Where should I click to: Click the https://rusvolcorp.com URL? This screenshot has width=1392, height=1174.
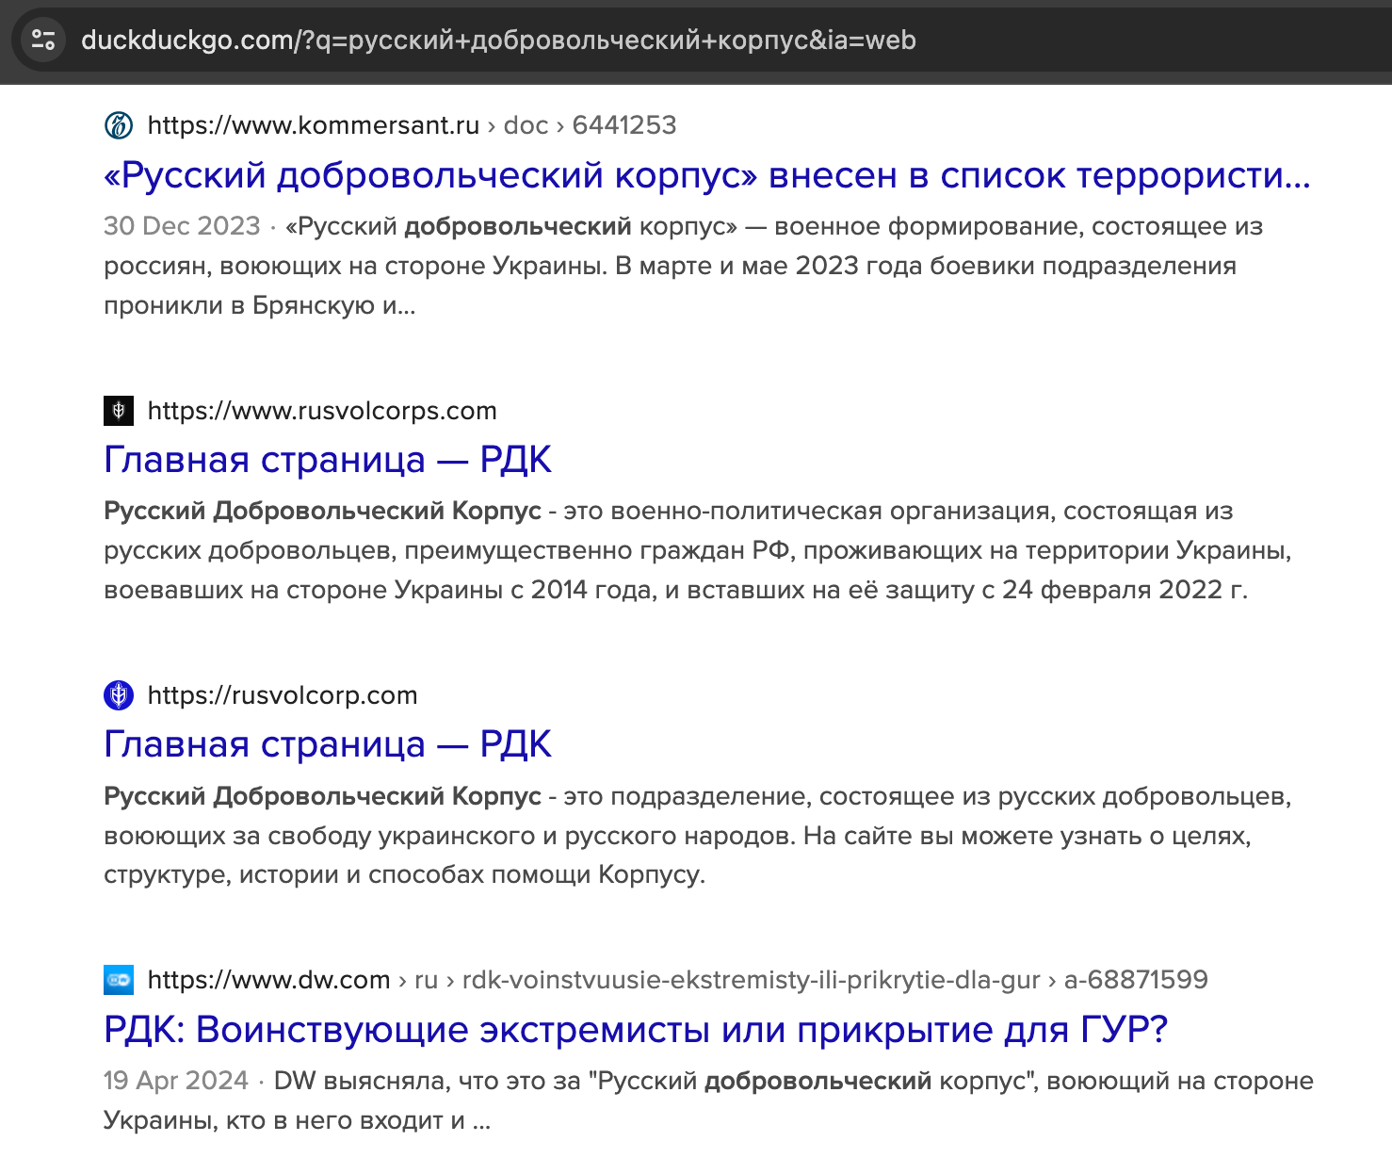pos(283,695)
